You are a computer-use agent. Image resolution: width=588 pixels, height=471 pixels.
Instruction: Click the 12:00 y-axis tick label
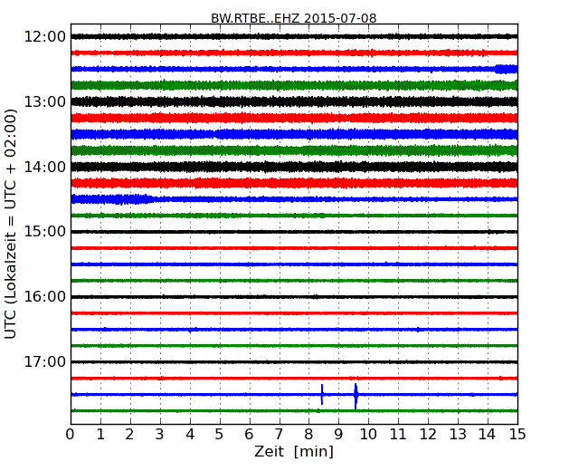44,36
